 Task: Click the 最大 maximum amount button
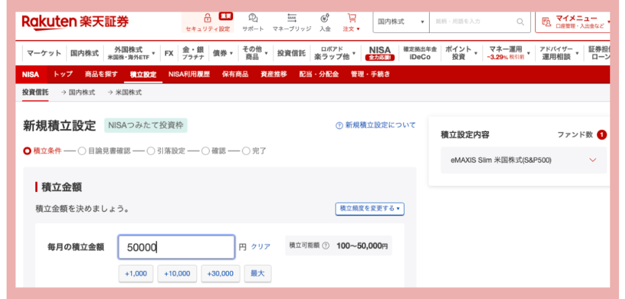tap(258, 273)
